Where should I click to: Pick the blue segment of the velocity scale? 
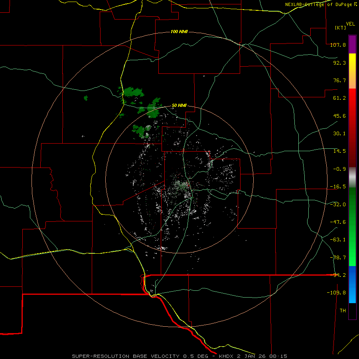click(352, 284)
